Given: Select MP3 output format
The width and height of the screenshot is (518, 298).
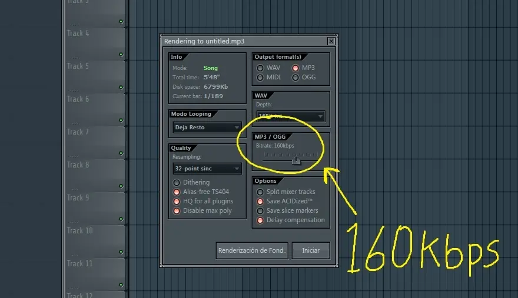Looking at the screenshot, I should [x=295, y=68].
